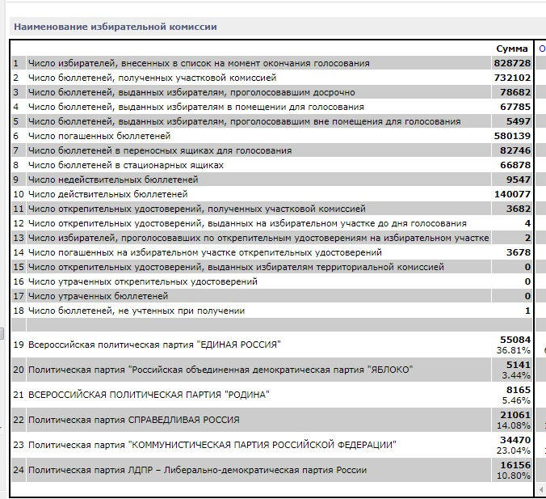This screenshot has height=499, width=546.
Task: Click 'СПРАВЕДЛИВАЯ РОССИЯ' party label
Action: pyautogui.click(x=134, y=420)
